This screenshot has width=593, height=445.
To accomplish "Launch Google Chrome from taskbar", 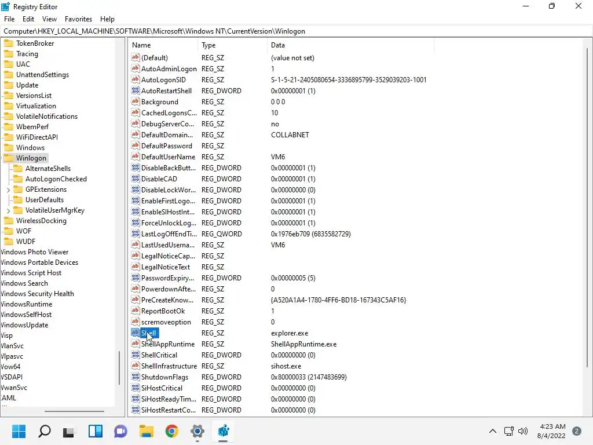I will click(x=171, y=431).
